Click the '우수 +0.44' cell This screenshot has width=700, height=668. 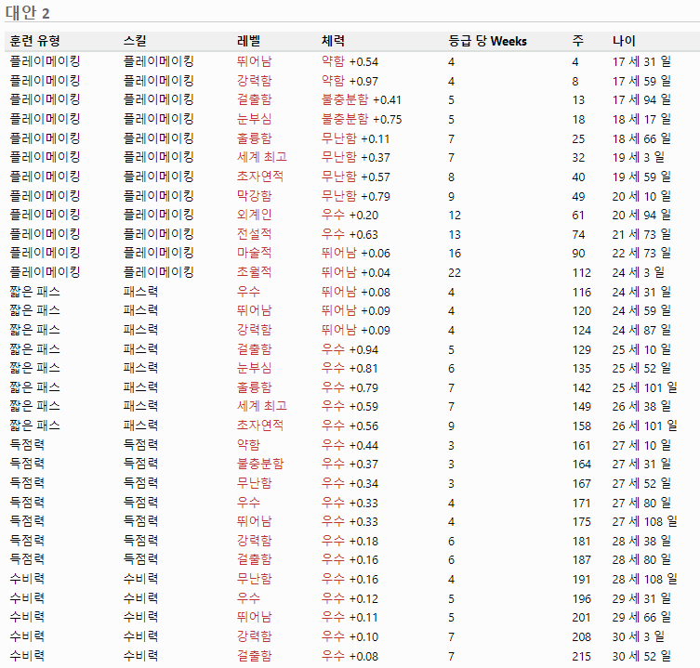(x=350, y=445)
